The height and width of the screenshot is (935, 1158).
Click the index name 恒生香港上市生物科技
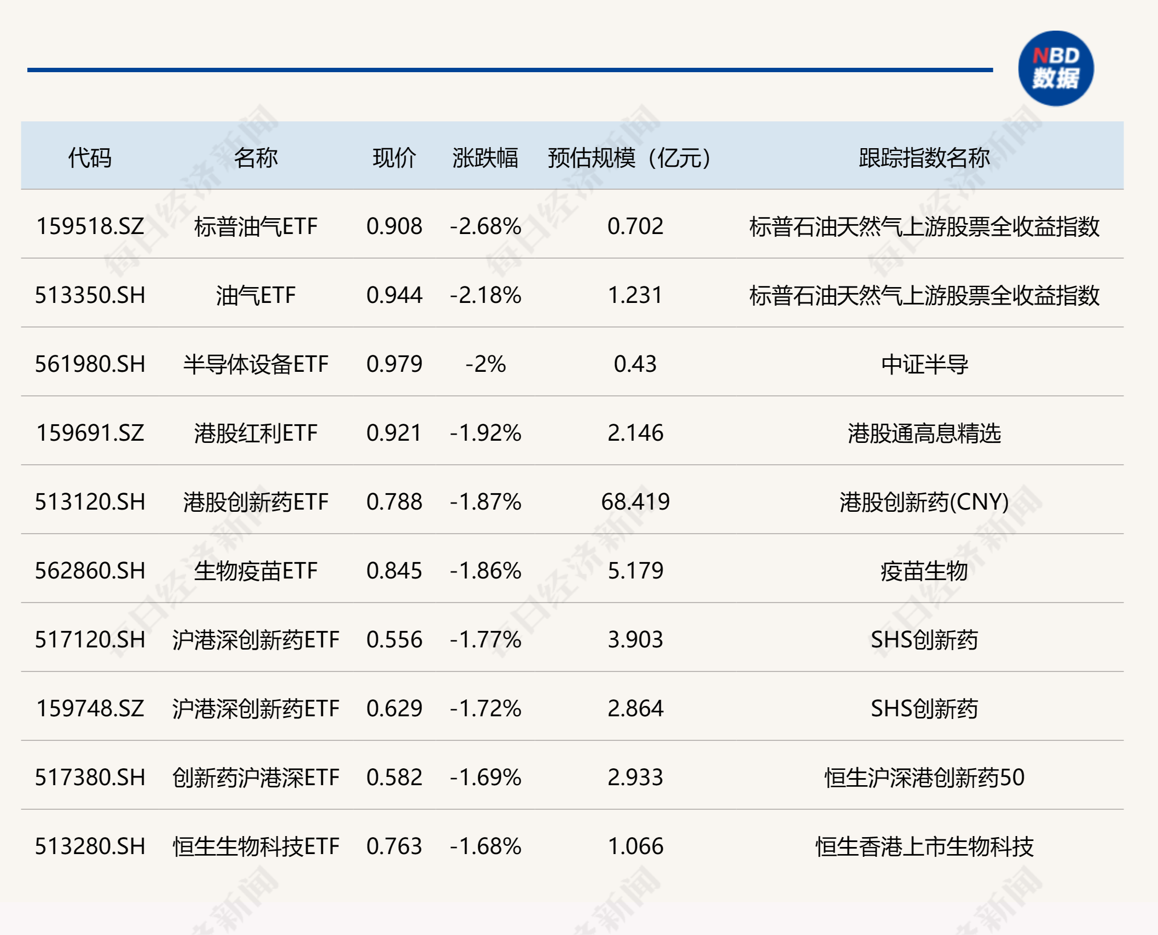pyautogui.click(x=924, y=846)
